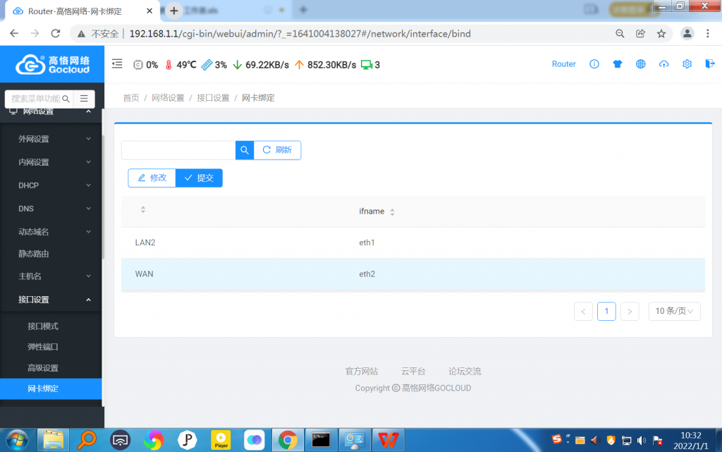
Task: Reload the page in Chrome
Action: coord(56,34)
